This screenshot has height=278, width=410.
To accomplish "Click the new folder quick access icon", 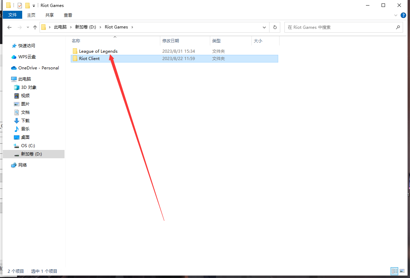I will click(27, 6).
